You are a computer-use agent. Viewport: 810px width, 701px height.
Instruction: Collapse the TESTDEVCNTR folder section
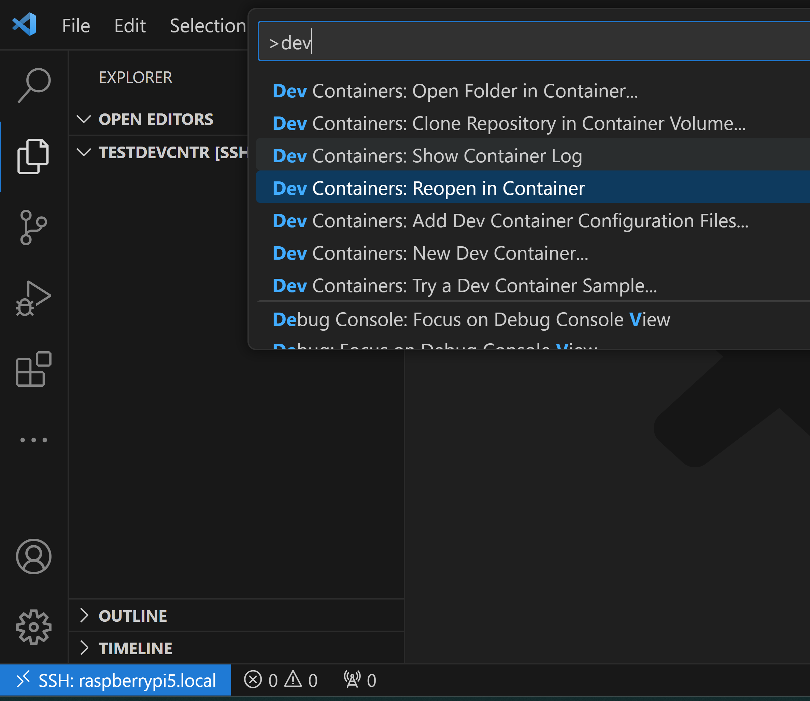coord(158,152)
